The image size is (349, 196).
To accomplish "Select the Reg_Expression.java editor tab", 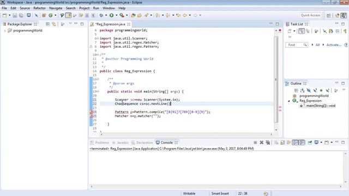I will click(x=110, y=24).
